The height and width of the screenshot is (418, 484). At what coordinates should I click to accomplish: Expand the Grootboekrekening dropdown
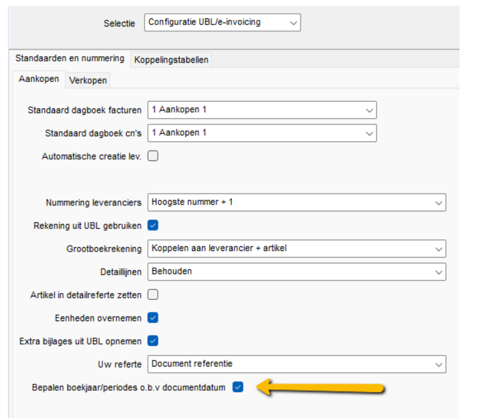click(x=296, y=248)
